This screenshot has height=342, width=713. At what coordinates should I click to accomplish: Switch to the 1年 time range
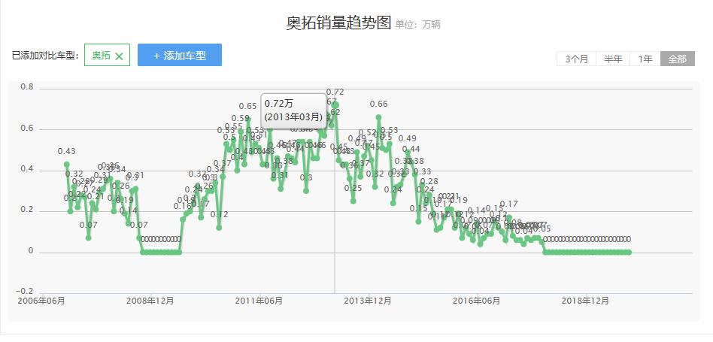(645, 59)
